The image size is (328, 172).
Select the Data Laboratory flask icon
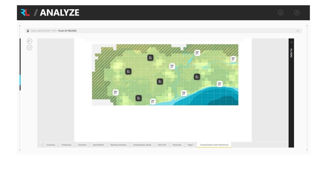[28, 31]
